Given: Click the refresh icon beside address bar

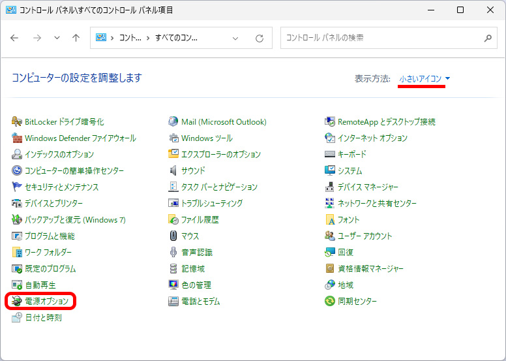Looking at the screenshot, I should 259,38.
